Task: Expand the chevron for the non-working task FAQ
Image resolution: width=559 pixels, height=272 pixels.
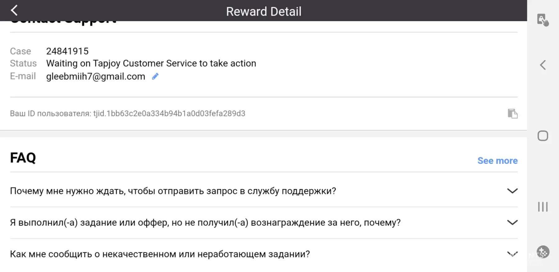Action: pos(512,254)
